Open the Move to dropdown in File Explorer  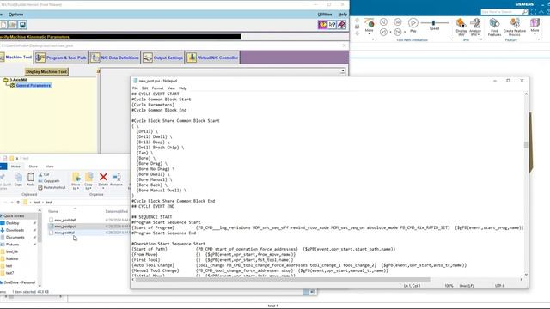tap(76, 186)
